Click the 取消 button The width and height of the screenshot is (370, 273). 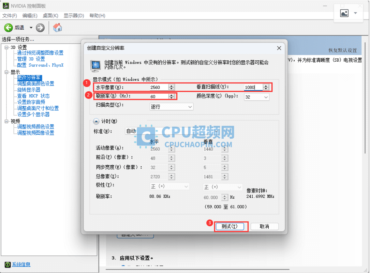[x=264, y=227]
